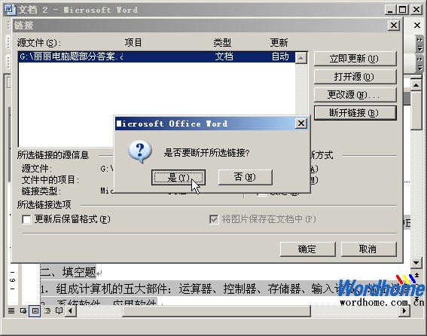427x336 pixels.
Task: Click the 断开链接(B) button
Action: [355, 113]
